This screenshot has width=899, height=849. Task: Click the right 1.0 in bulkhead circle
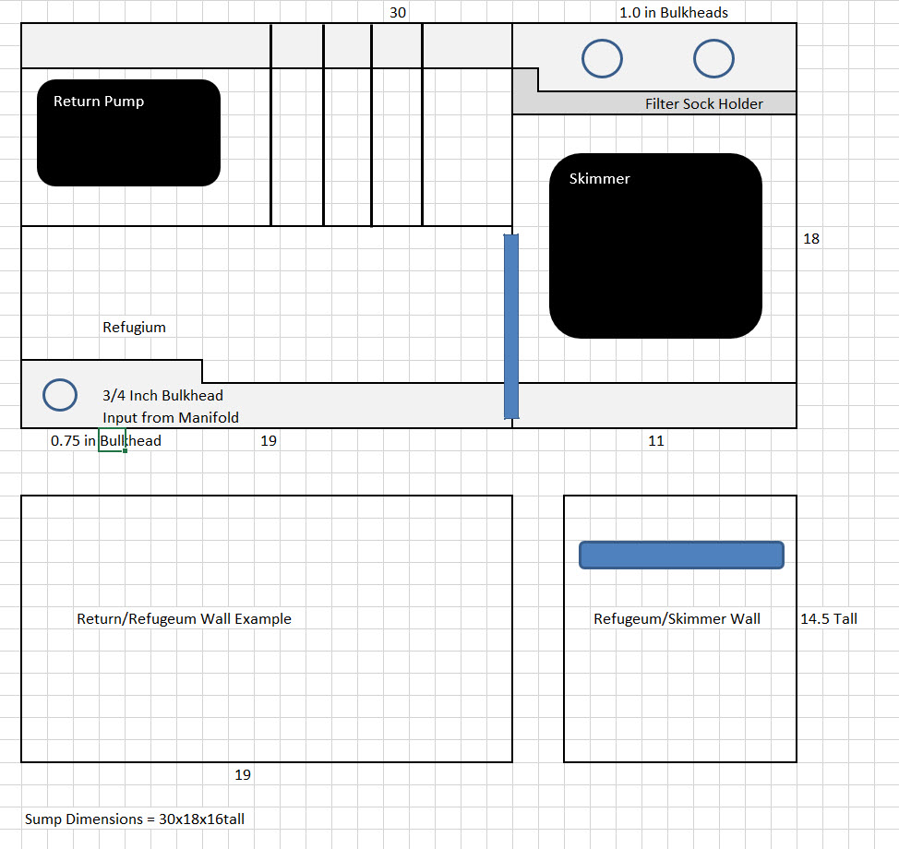click(713, 59)
